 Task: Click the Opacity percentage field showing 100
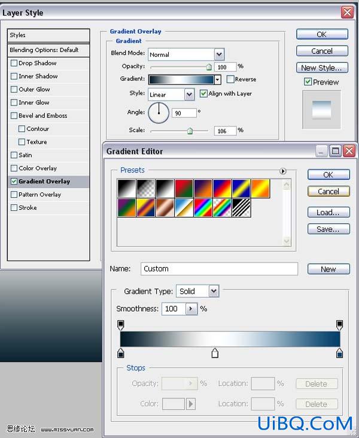(x=225, y=67)
